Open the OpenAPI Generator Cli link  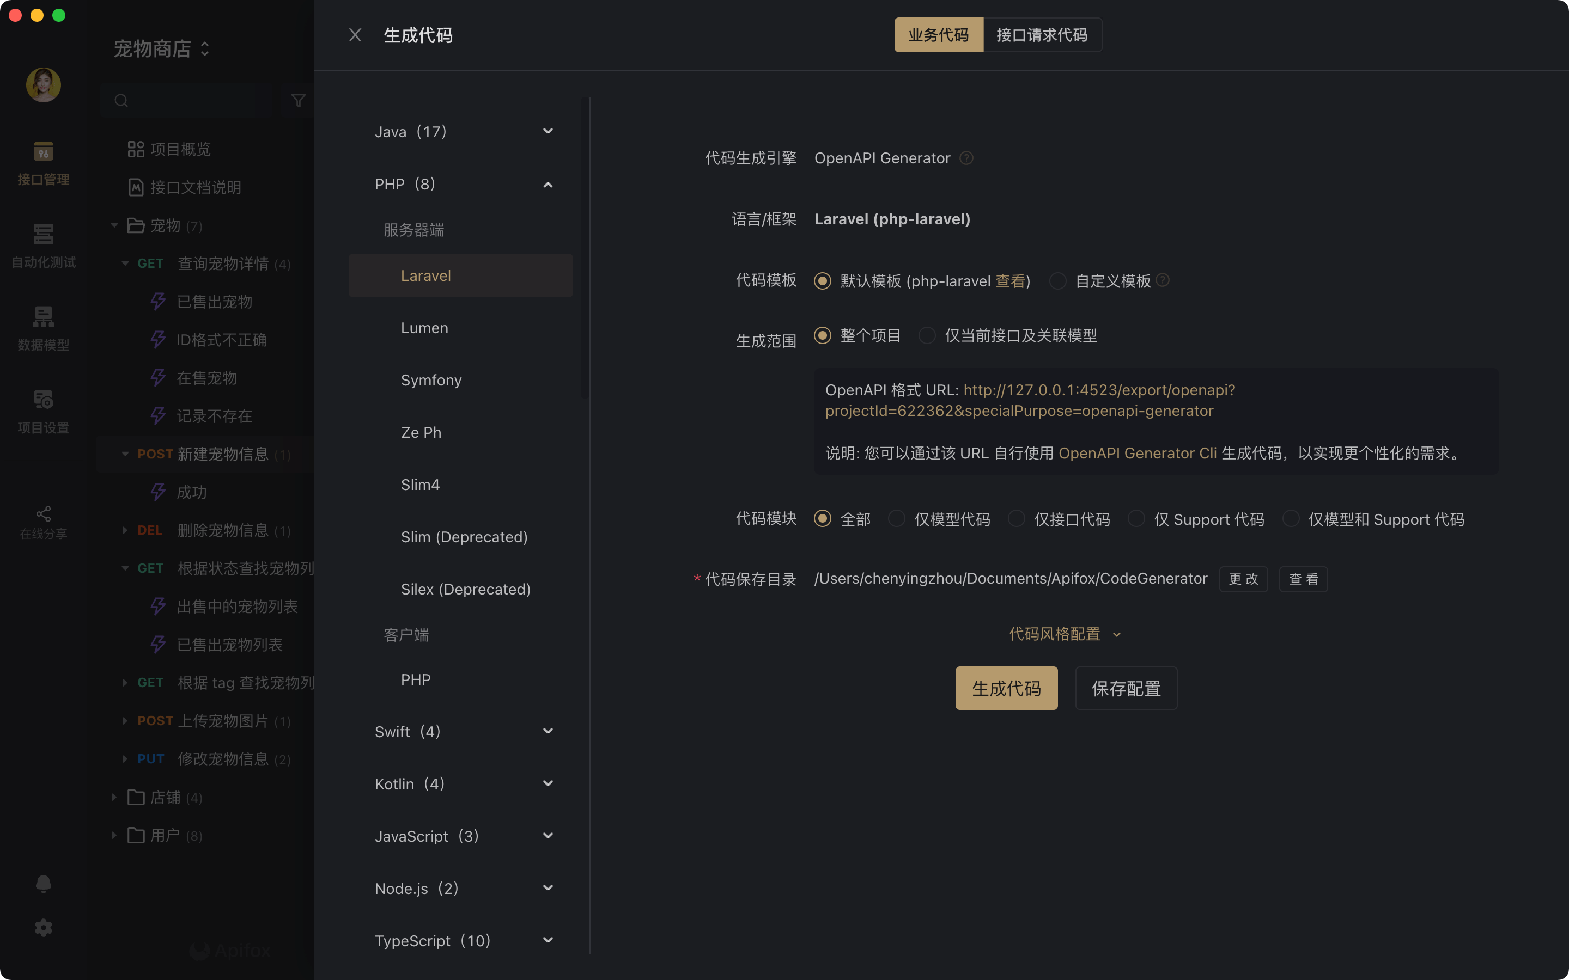[1137, 453]
